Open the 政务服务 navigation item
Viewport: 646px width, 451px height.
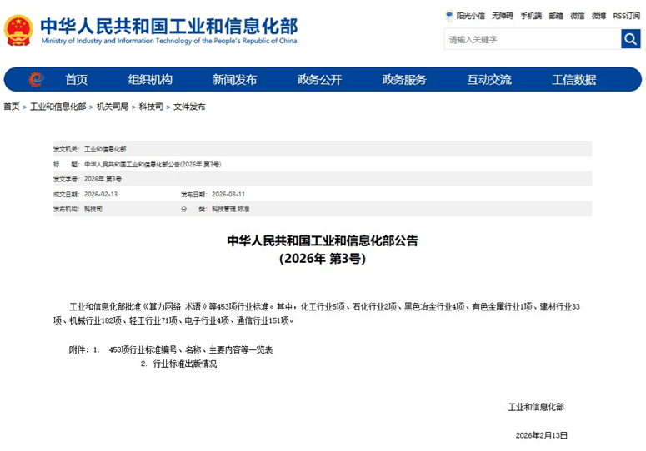point(404,80)
